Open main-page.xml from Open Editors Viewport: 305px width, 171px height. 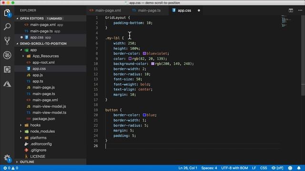pyautogui.click(x=51, y=25)
